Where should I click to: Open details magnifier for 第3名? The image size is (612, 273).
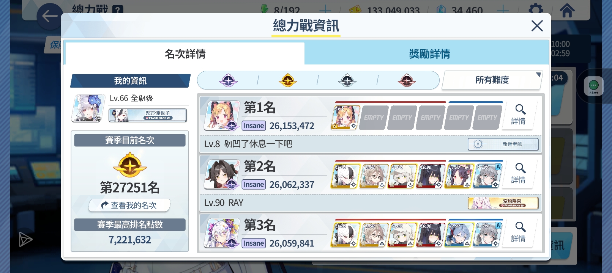coord(519,232)
